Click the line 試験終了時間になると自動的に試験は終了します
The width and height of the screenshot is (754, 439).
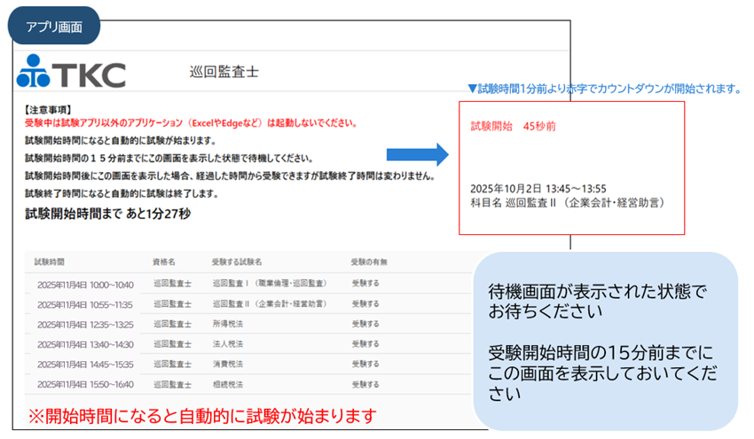pos(122,193)
